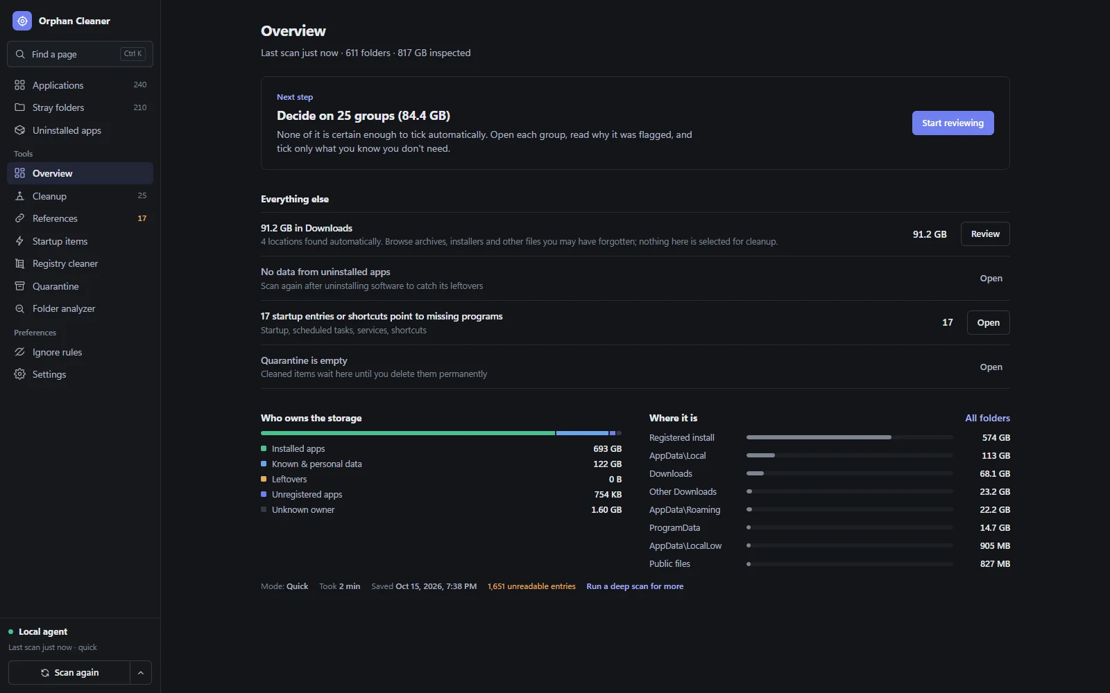Open the 17 missing startup entries

(x=988, y=323)
